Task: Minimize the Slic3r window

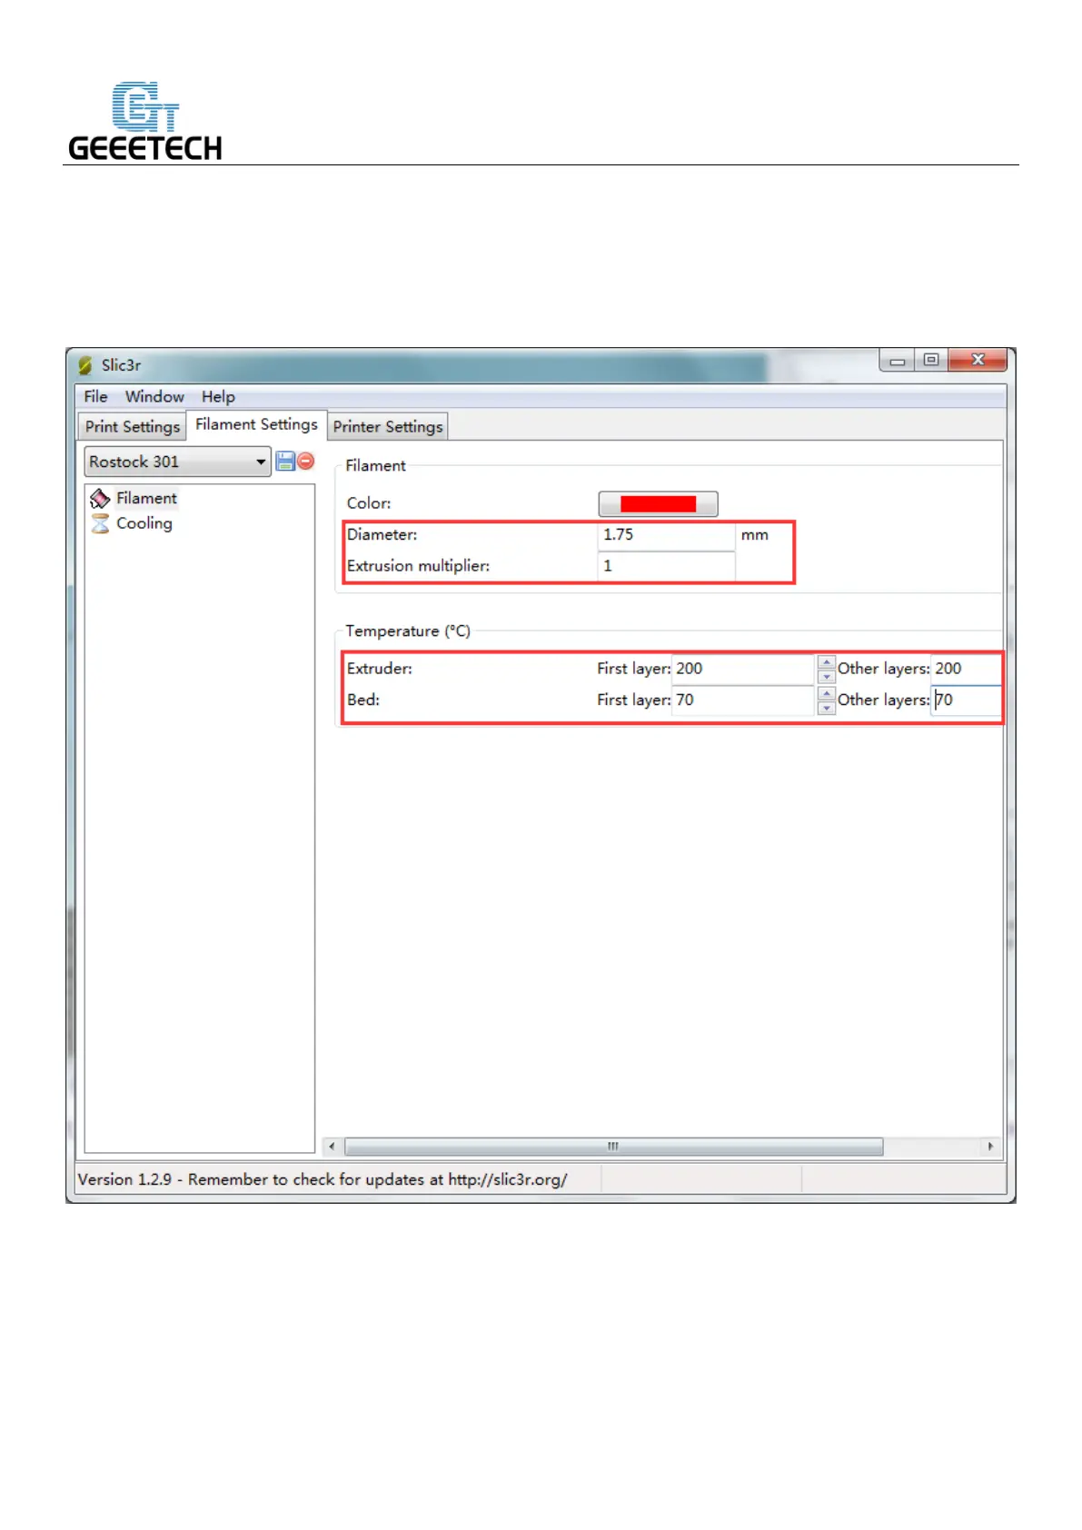Action: click(x=898, y=361)
